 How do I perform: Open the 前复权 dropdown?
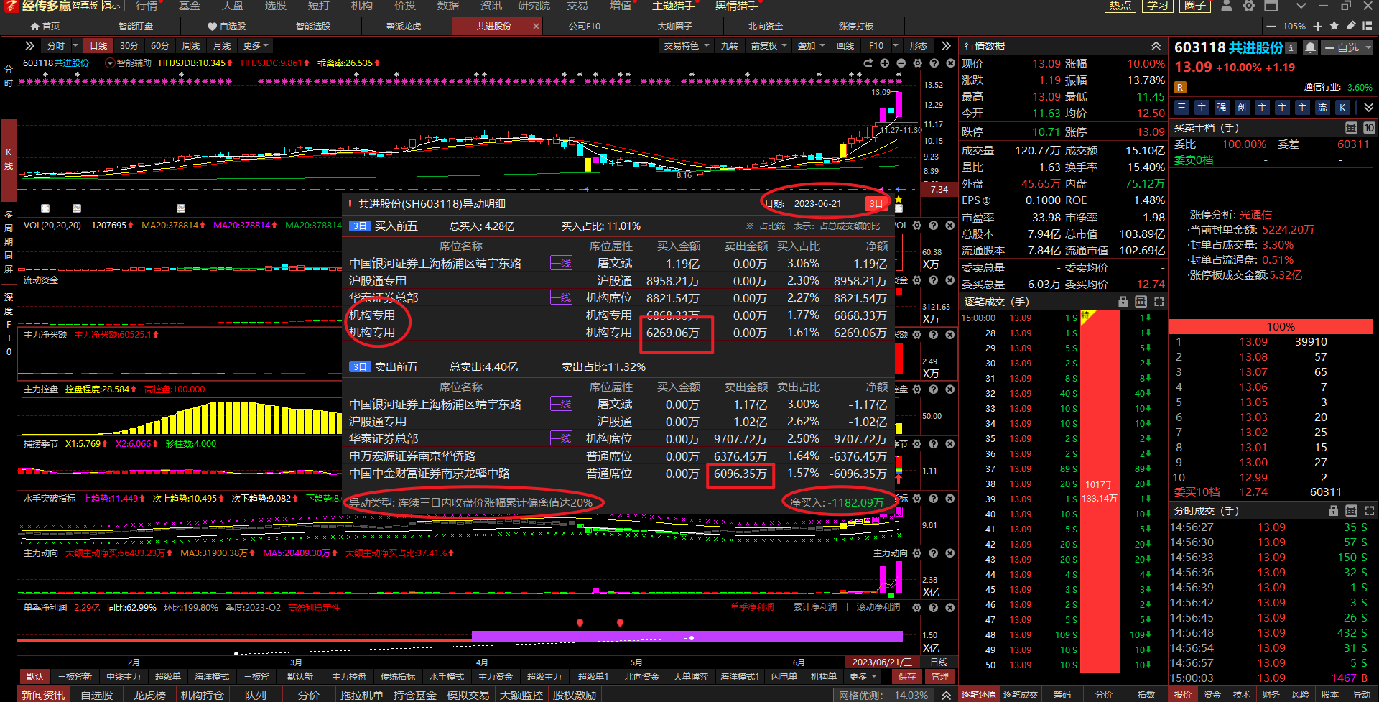[x=769, y=45]
